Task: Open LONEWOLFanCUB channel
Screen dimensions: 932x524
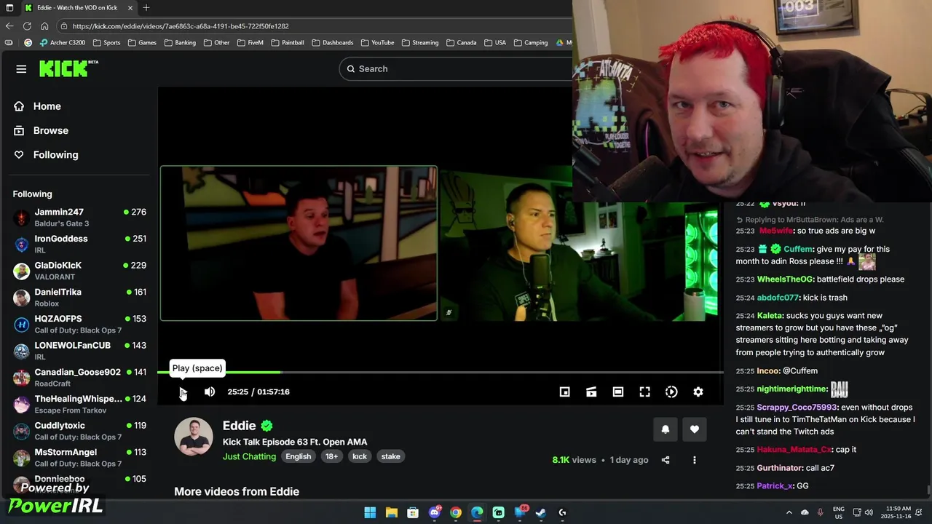Action: click(79, 351)
